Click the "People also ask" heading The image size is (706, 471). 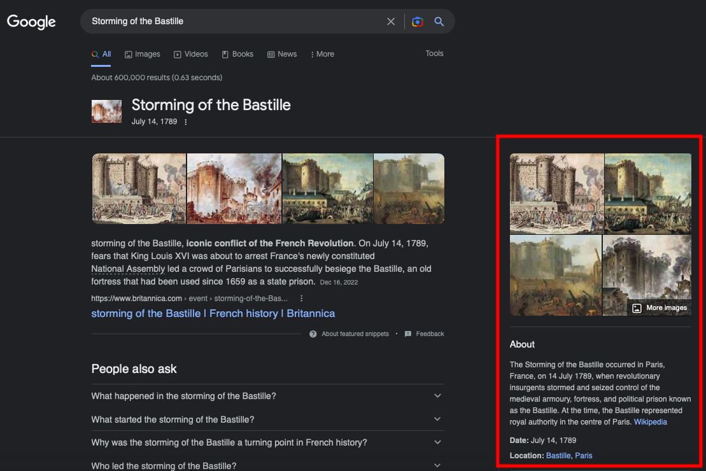click(134, 369)
